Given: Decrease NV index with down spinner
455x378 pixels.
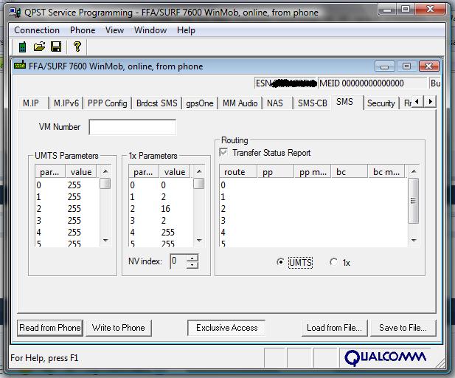Looking at the screenshot, I should coord(192,265).
